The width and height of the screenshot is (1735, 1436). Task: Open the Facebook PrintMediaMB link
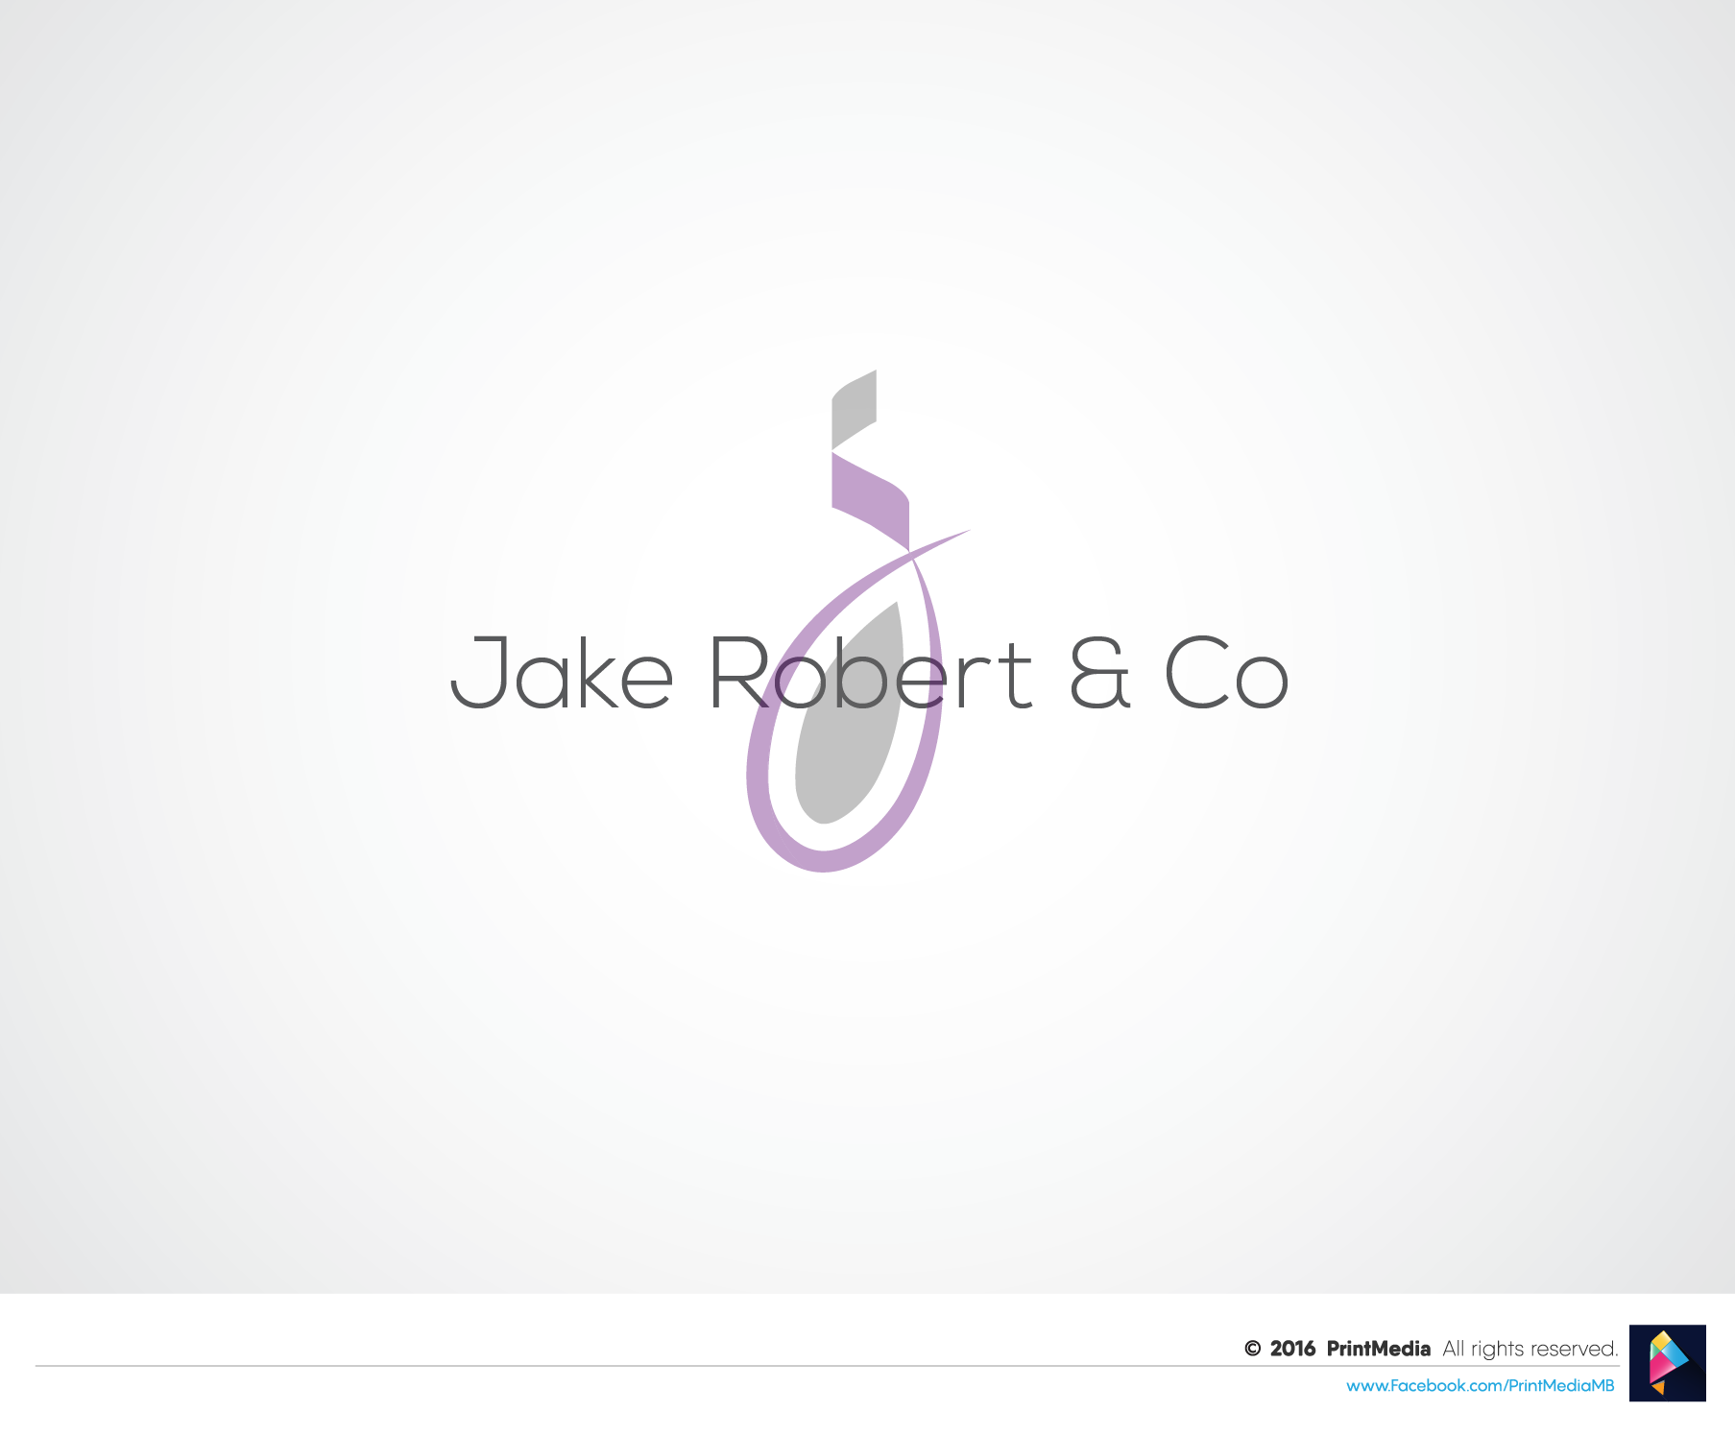1480,1385
